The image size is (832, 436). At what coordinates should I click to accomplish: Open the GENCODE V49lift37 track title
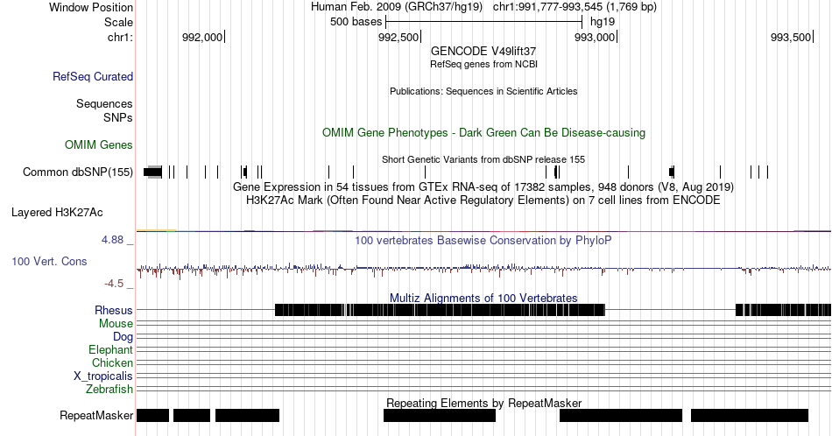click(483, 52)
